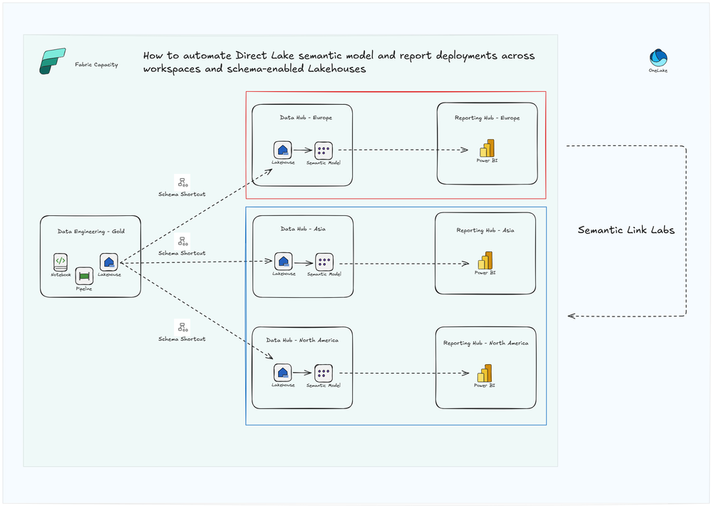Click the Lakehouse icon in Data Hub - Europe

(283, 150)
